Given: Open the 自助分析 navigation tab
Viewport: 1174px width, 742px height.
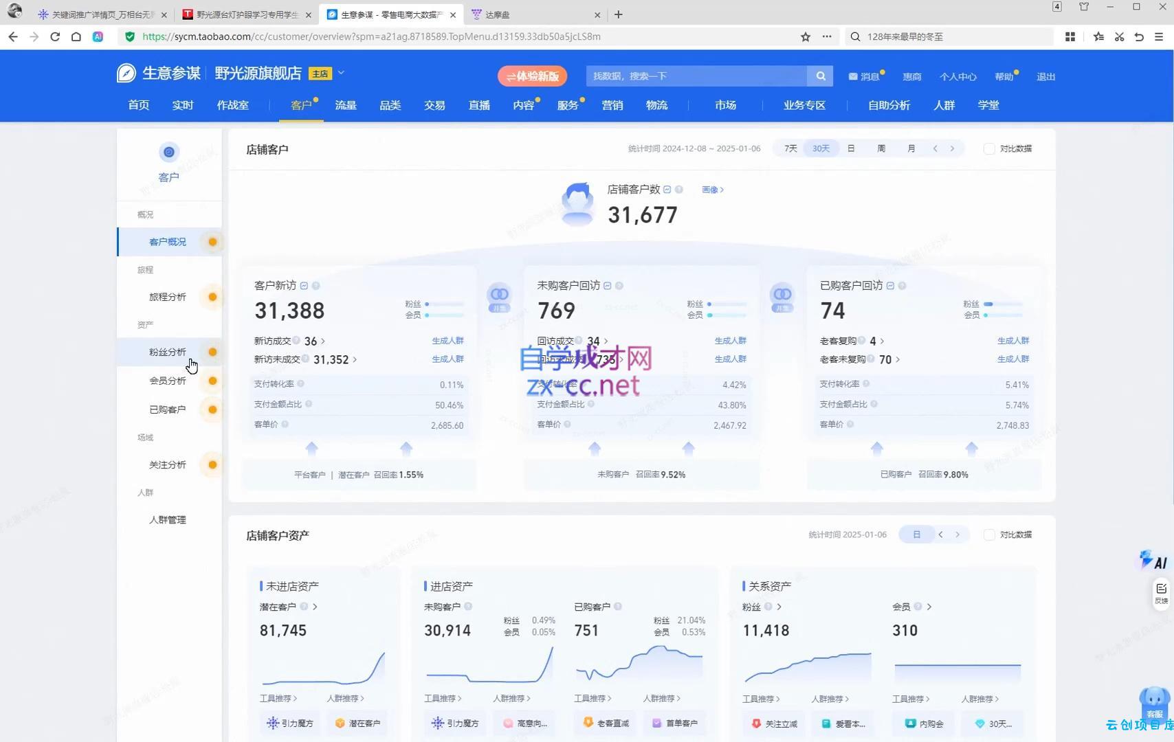Looking at the screenshot, I should coord(889,105).
